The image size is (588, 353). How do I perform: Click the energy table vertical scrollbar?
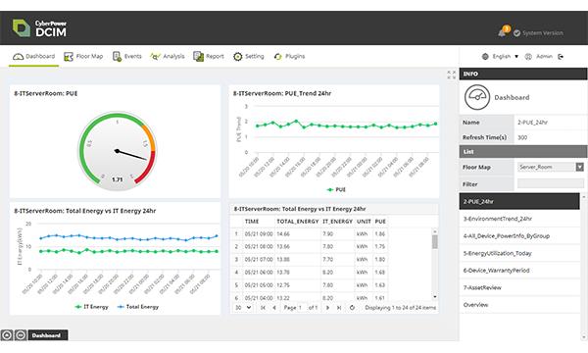pos(435,264)
